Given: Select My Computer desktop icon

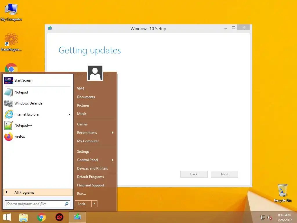Looking at the screenshot, I should [11, 12].
